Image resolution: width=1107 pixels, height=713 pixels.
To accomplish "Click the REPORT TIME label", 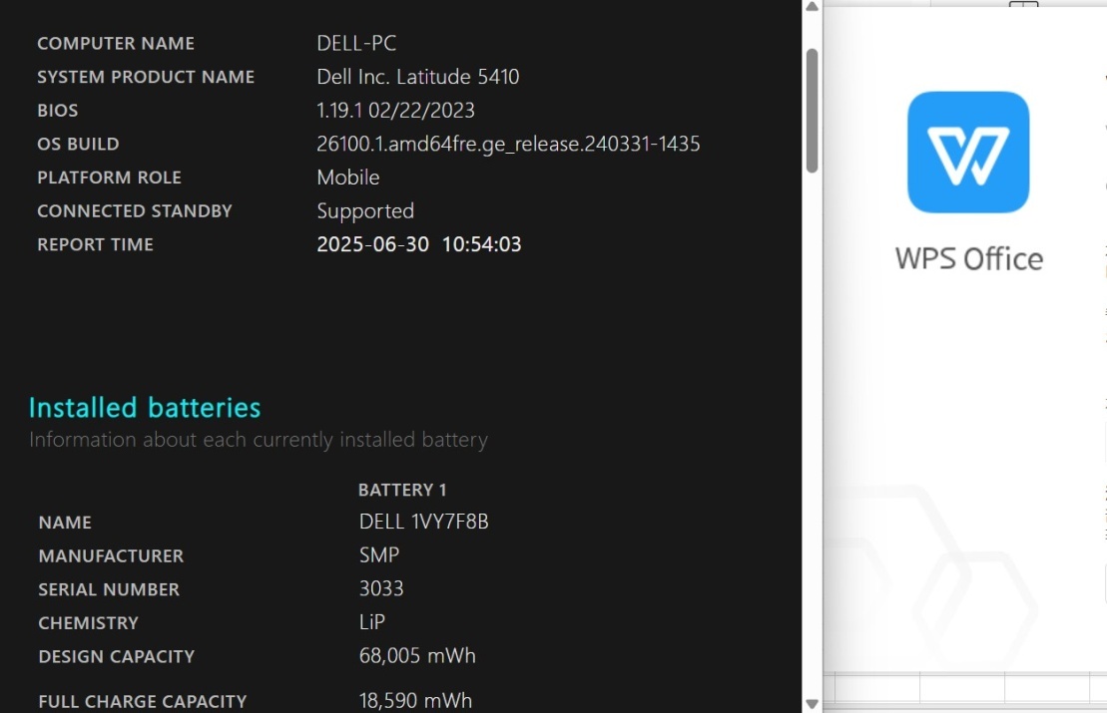I will click(x=95, y=244).
